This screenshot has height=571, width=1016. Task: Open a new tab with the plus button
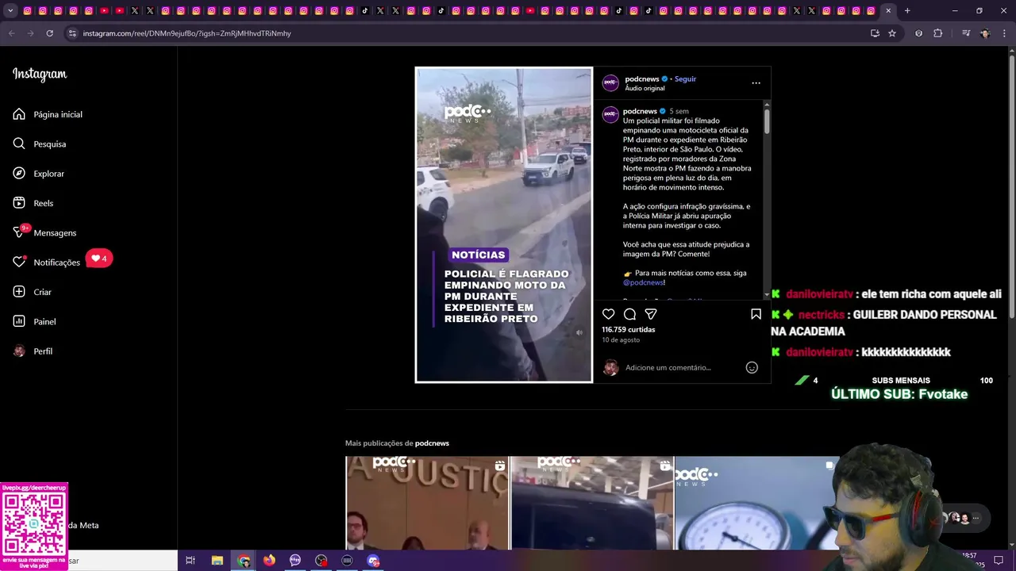(x=907, y=11)
